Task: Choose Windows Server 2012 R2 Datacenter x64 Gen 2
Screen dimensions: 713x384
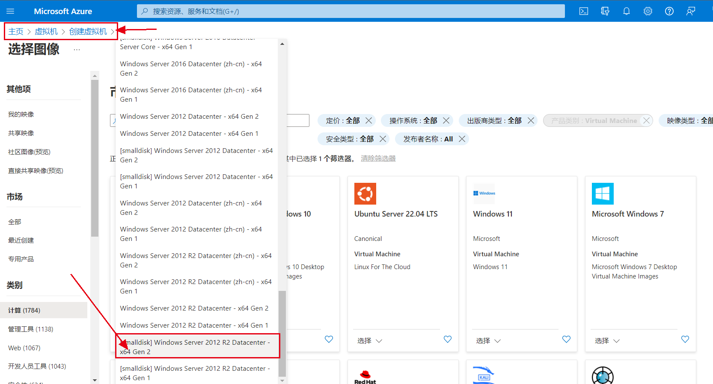Action: tap(196, 308)
